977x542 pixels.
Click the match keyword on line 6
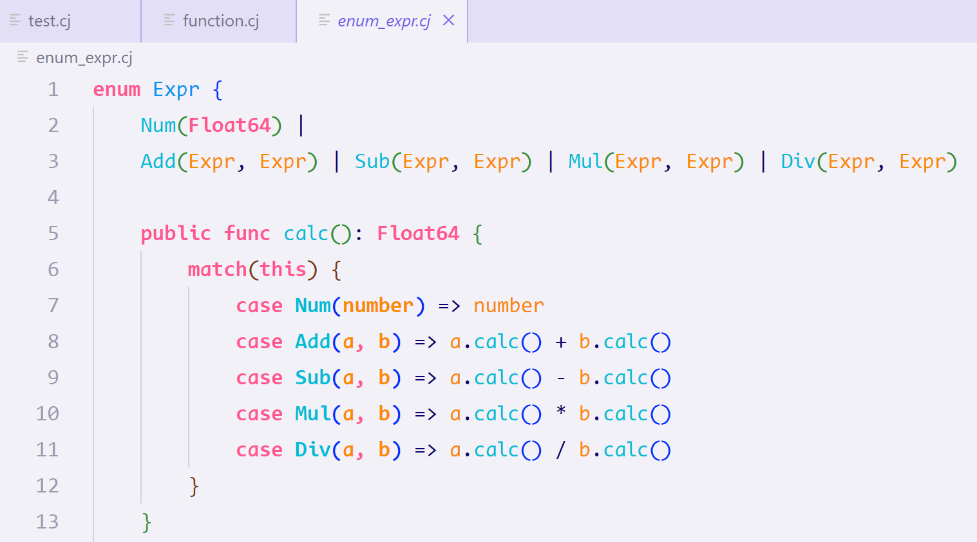217,269
